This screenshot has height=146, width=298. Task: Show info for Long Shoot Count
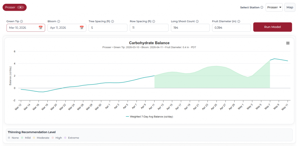(197, 21)
